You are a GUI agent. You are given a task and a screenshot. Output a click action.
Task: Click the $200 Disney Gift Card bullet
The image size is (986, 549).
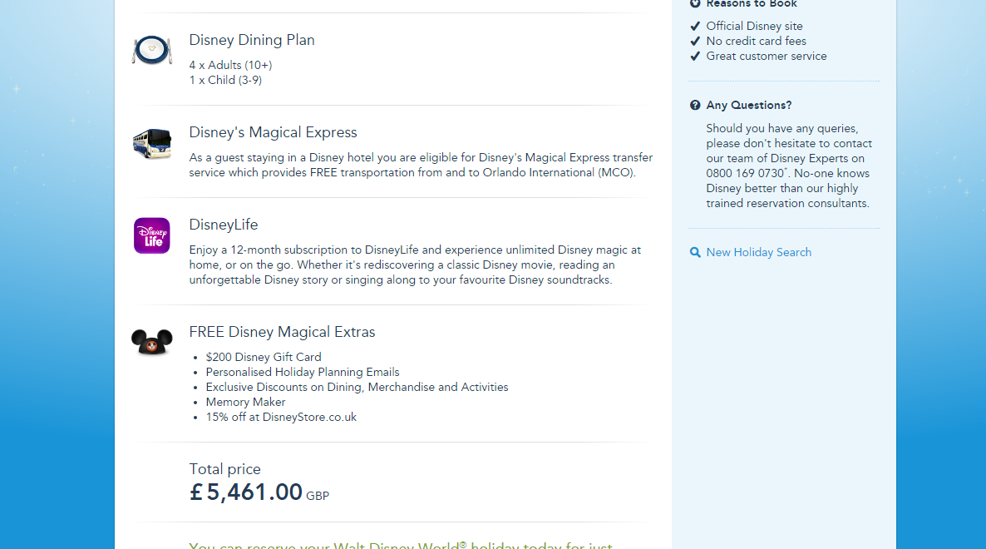point(264,357)
